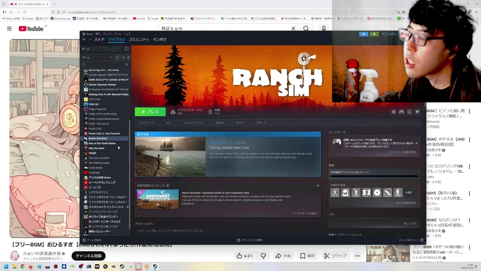The width and height of the screenshot is (481, 271).
Task: Open フレンド&チャット panel
Action: click(x=411, y=240)
